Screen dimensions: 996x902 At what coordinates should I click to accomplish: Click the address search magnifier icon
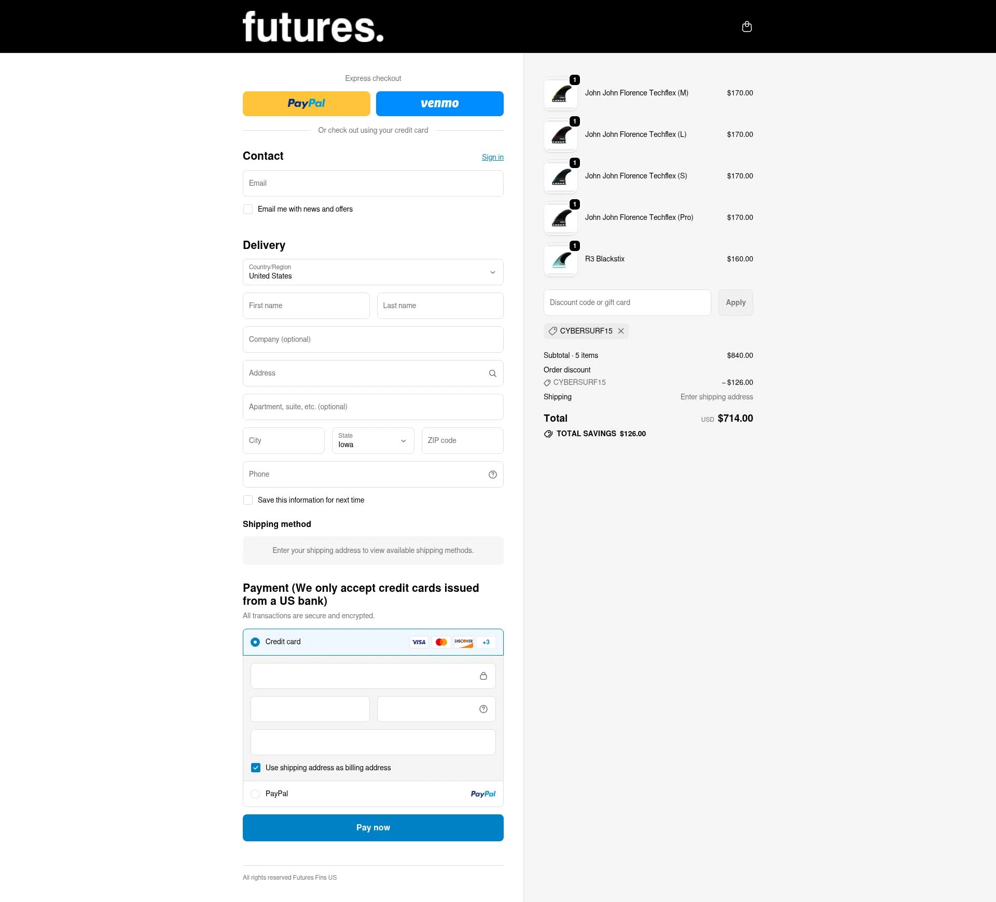tap(492, 373)
